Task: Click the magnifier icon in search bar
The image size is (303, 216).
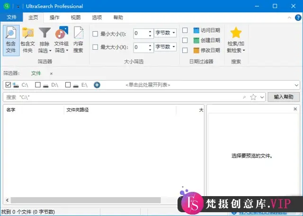Action: (x=244, y=97)
